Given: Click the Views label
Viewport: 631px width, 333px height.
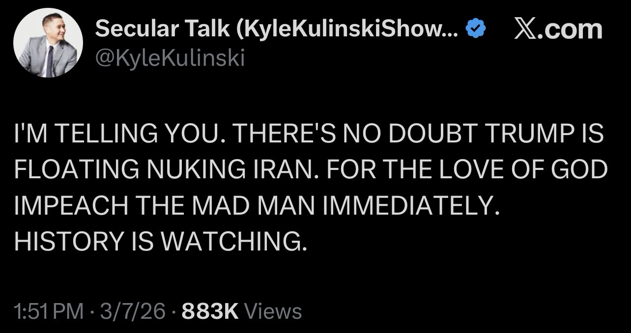Looking at the screenshot, I should click(x=272, y=311).
